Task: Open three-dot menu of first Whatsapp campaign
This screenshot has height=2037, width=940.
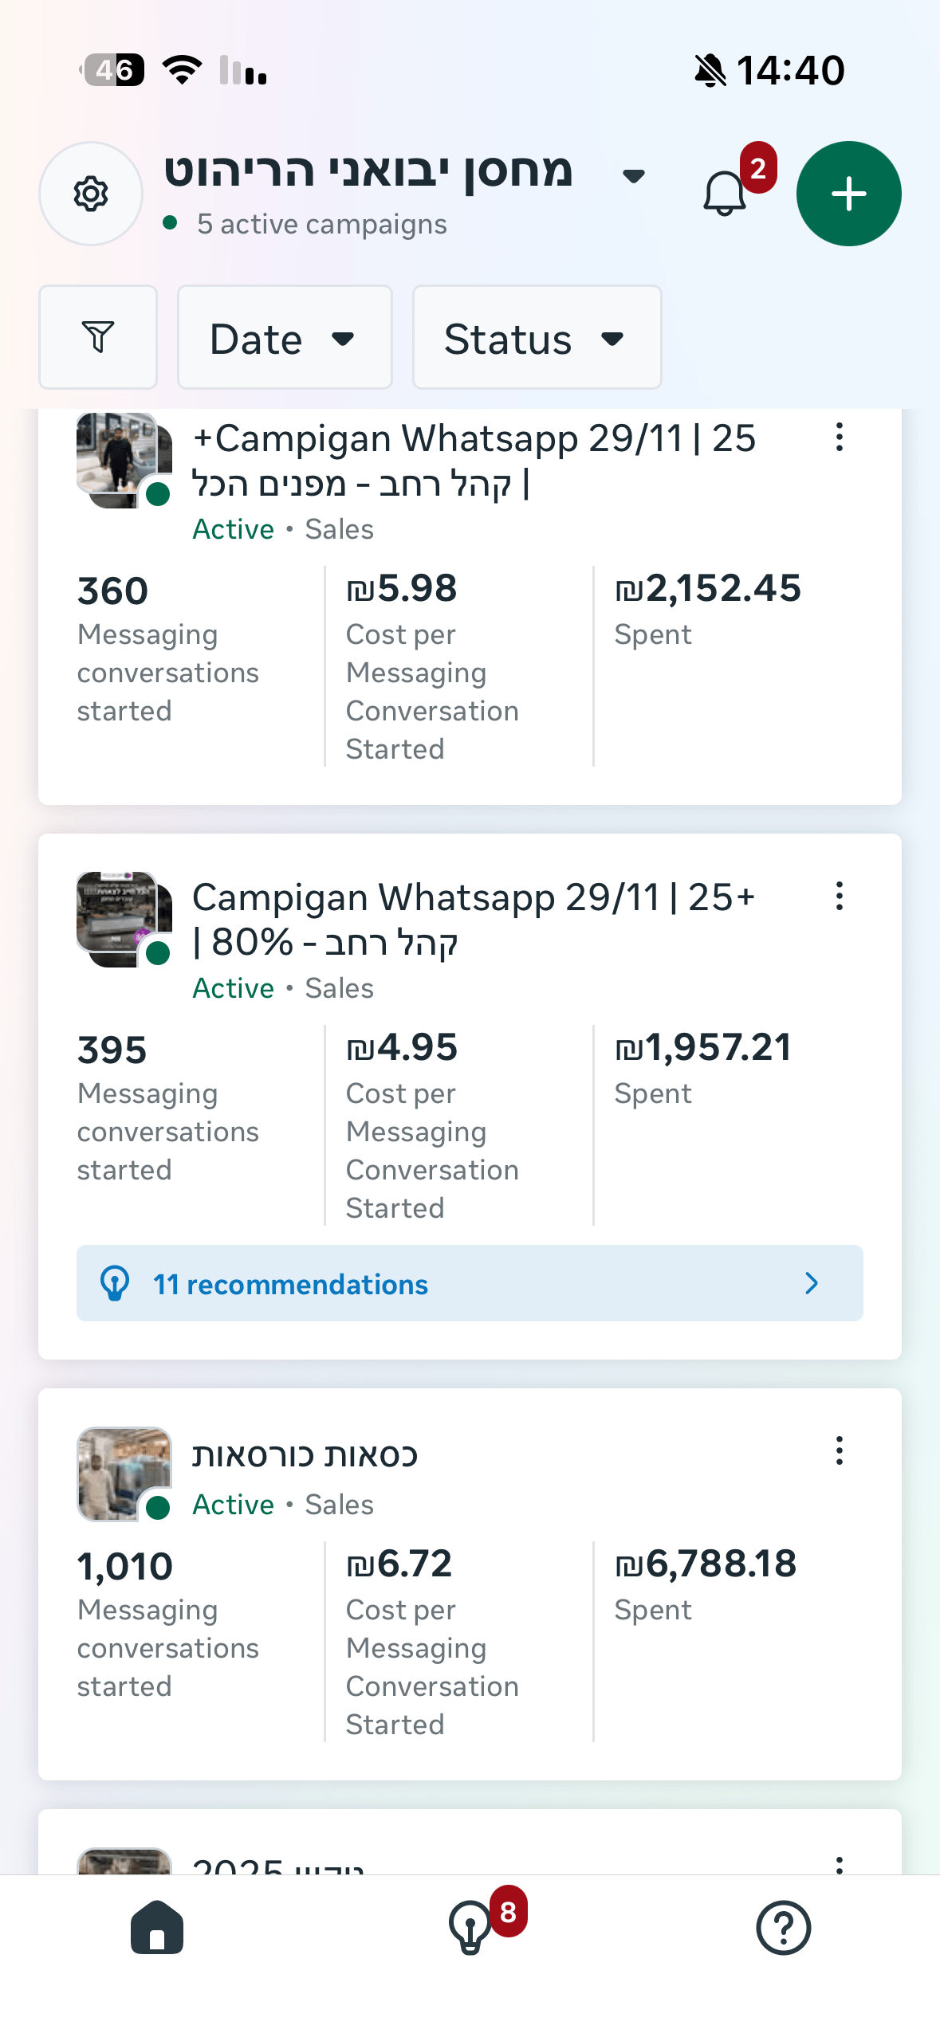Action: coord(839,437)
